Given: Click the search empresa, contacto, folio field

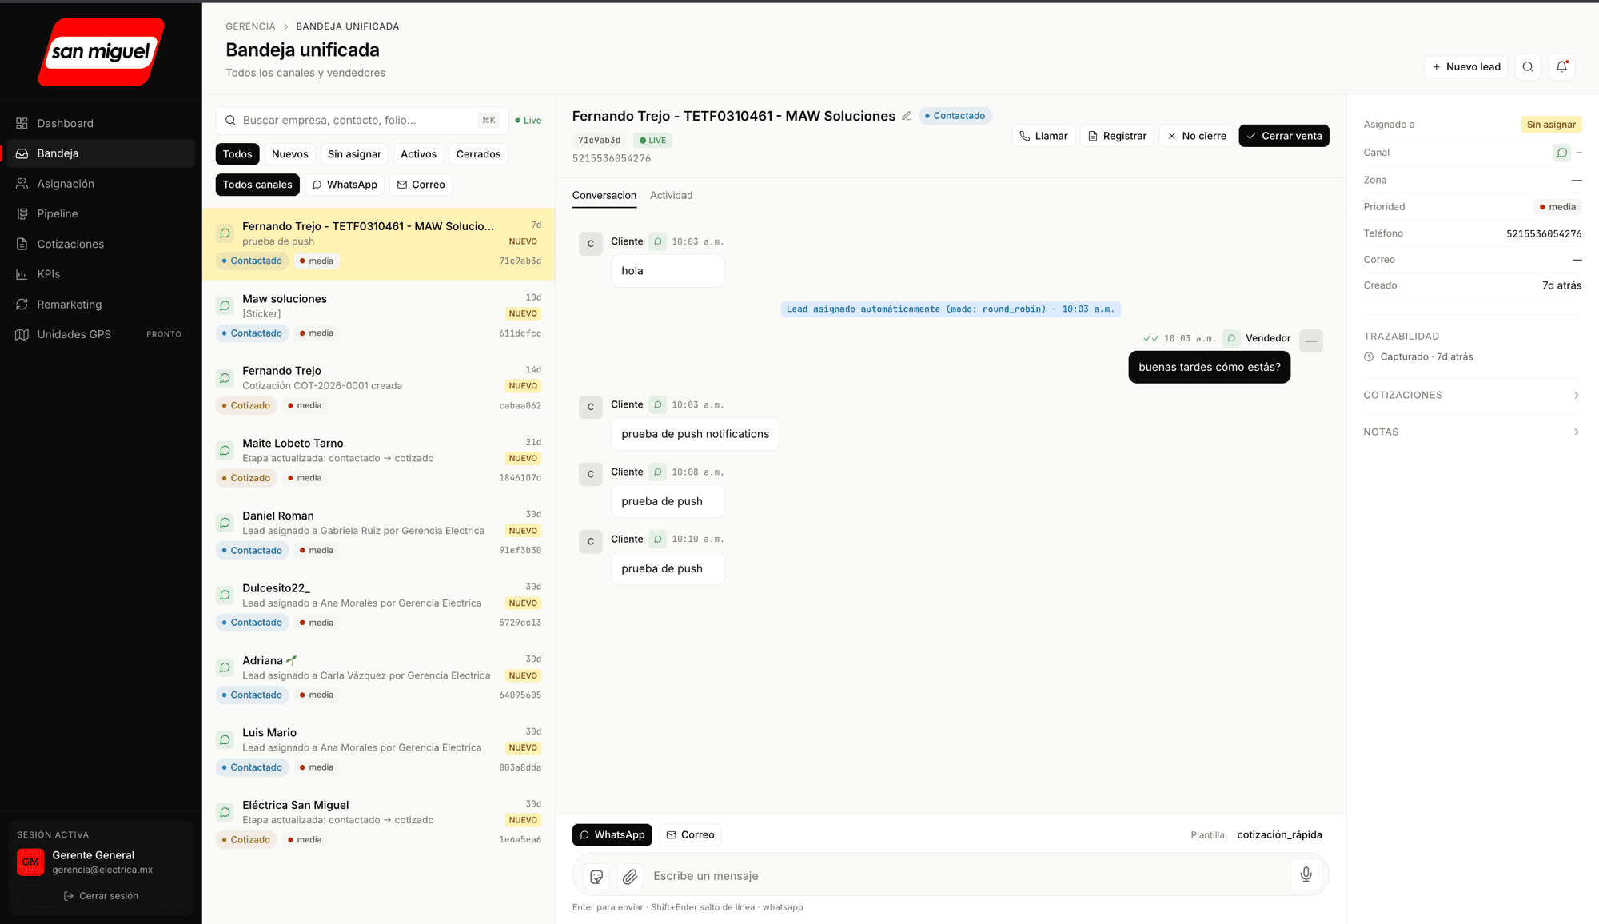Looking at the screenshot, I should 362,121.
